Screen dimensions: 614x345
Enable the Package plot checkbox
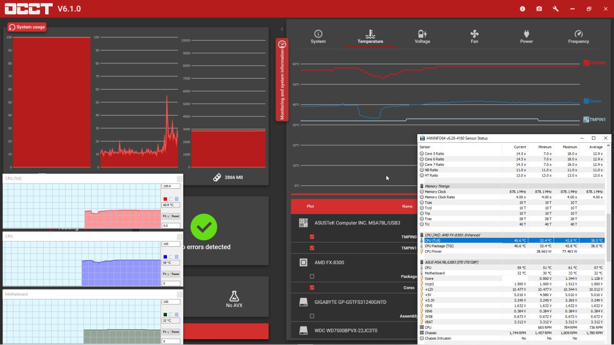pyautogui.click(x=312, y=276)
